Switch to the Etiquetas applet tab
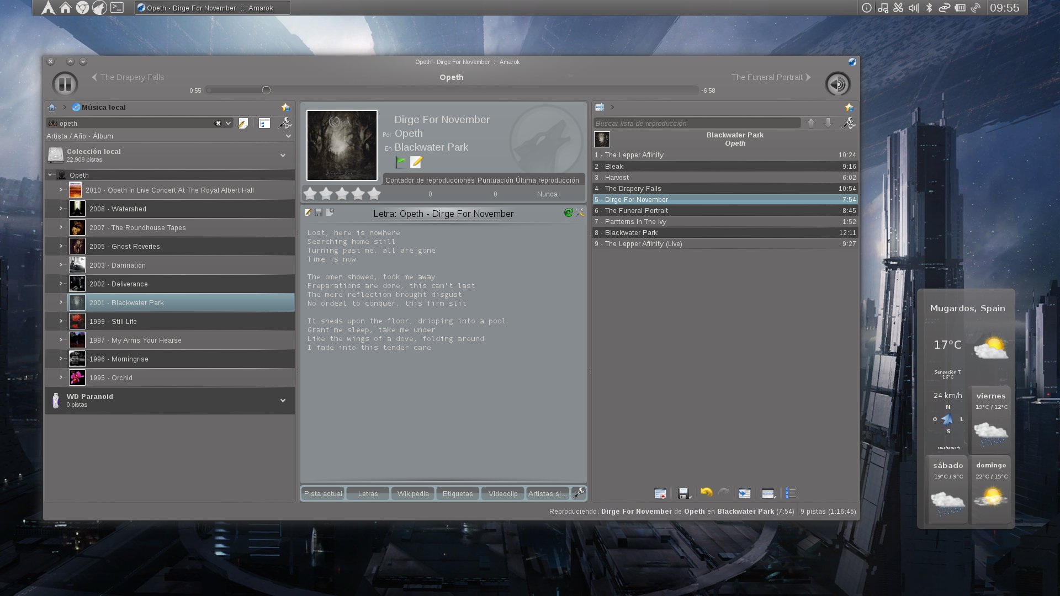 458,493
